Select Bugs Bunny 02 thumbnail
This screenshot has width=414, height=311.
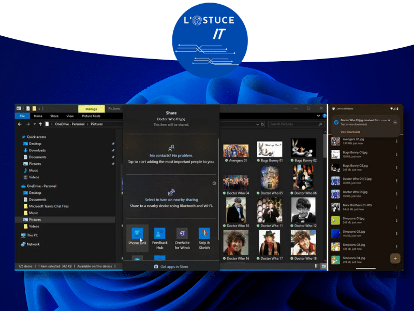303,150
